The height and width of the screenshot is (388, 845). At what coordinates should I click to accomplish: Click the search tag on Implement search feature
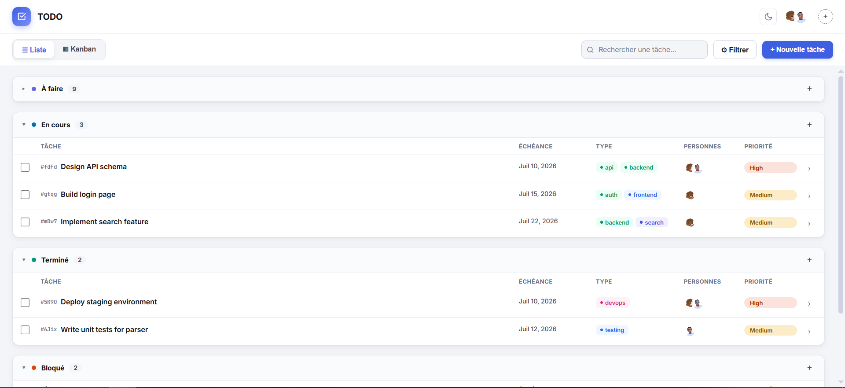point(651,222)
